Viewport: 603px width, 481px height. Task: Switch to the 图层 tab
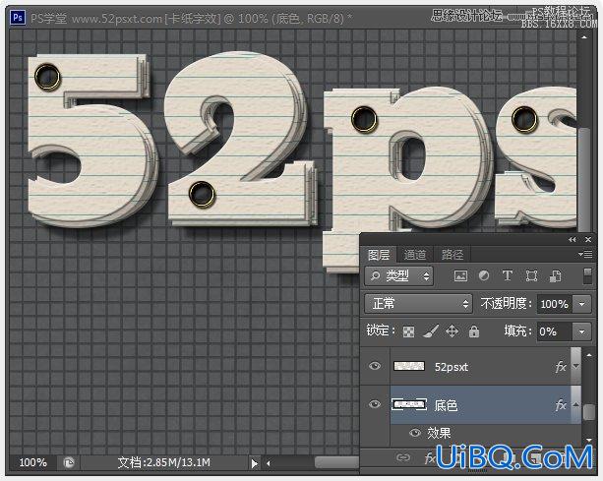pyautogui.click(x=379, y=255)
